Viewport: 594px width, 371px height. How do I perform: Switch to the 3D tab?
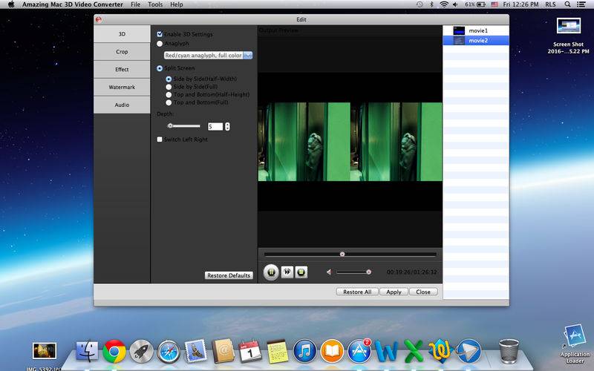point(122,34)
